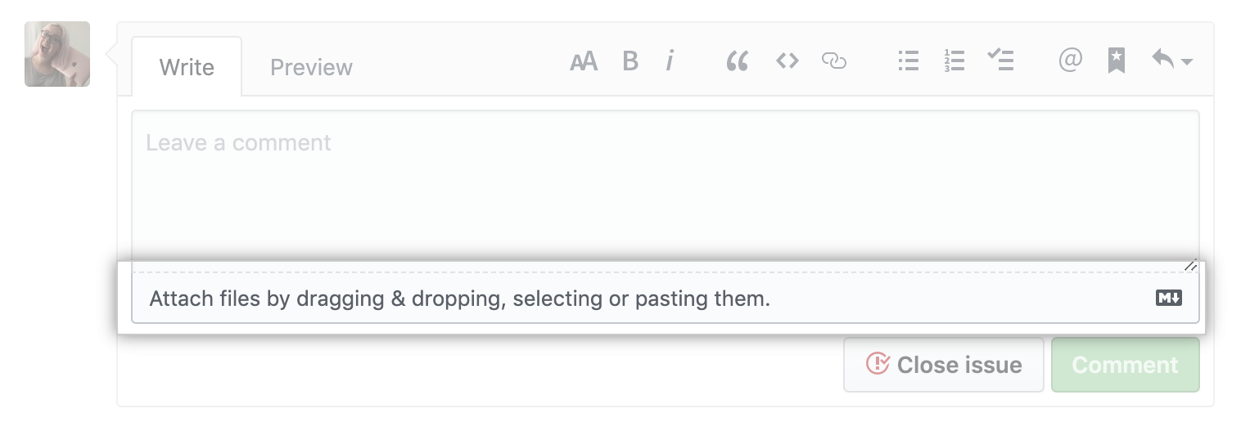Toggle bold text formatting
Image resolution: width=1241 pixels, height=422 pixels.
[x=630, y=61]
